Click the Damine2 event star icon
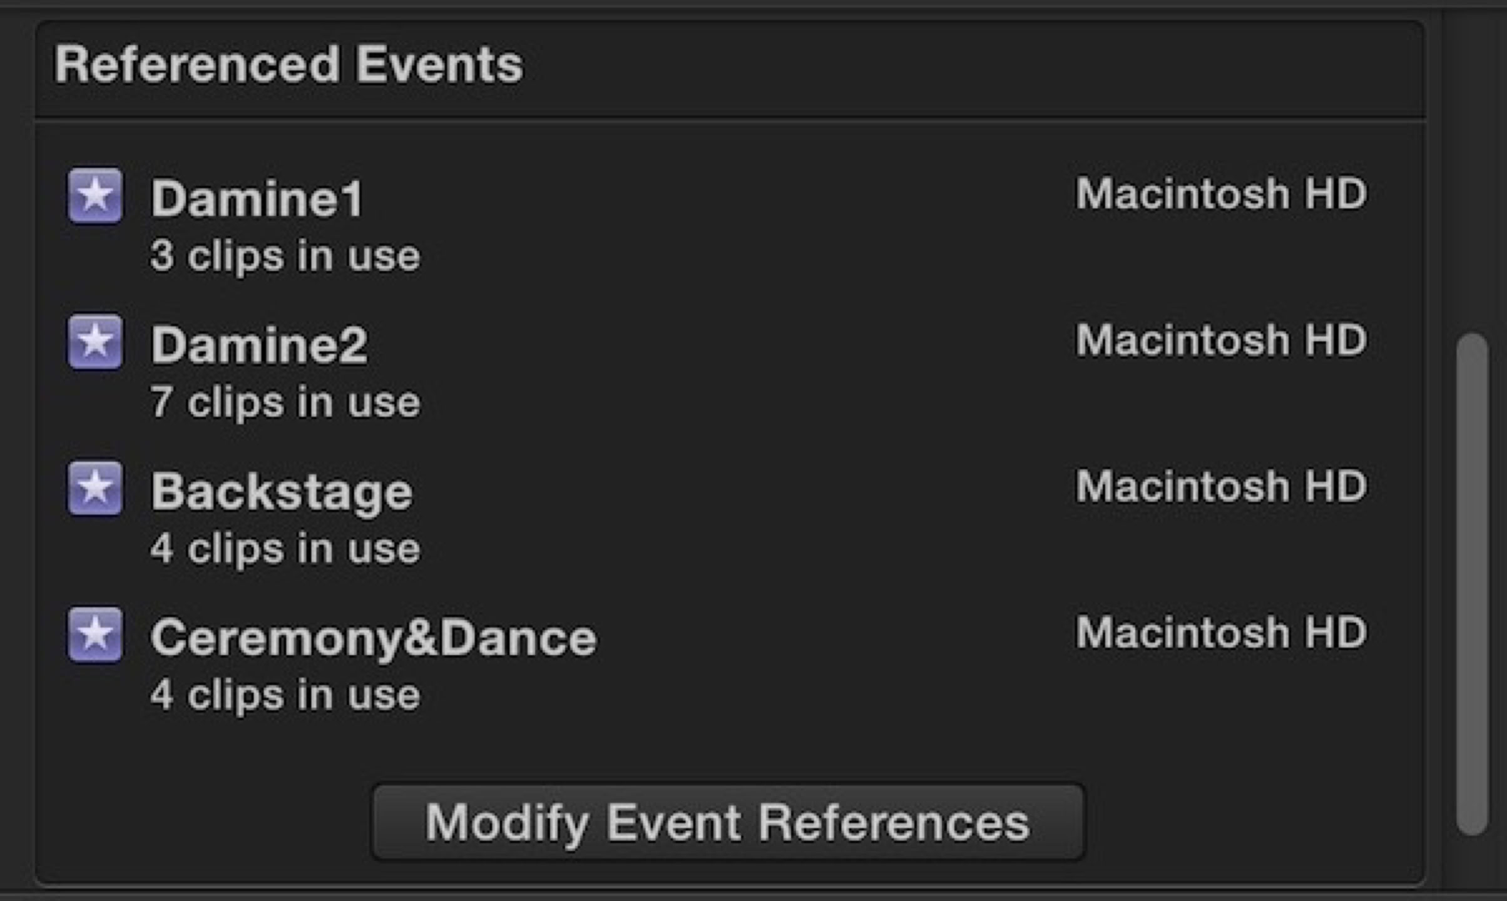 coord(95,342)
